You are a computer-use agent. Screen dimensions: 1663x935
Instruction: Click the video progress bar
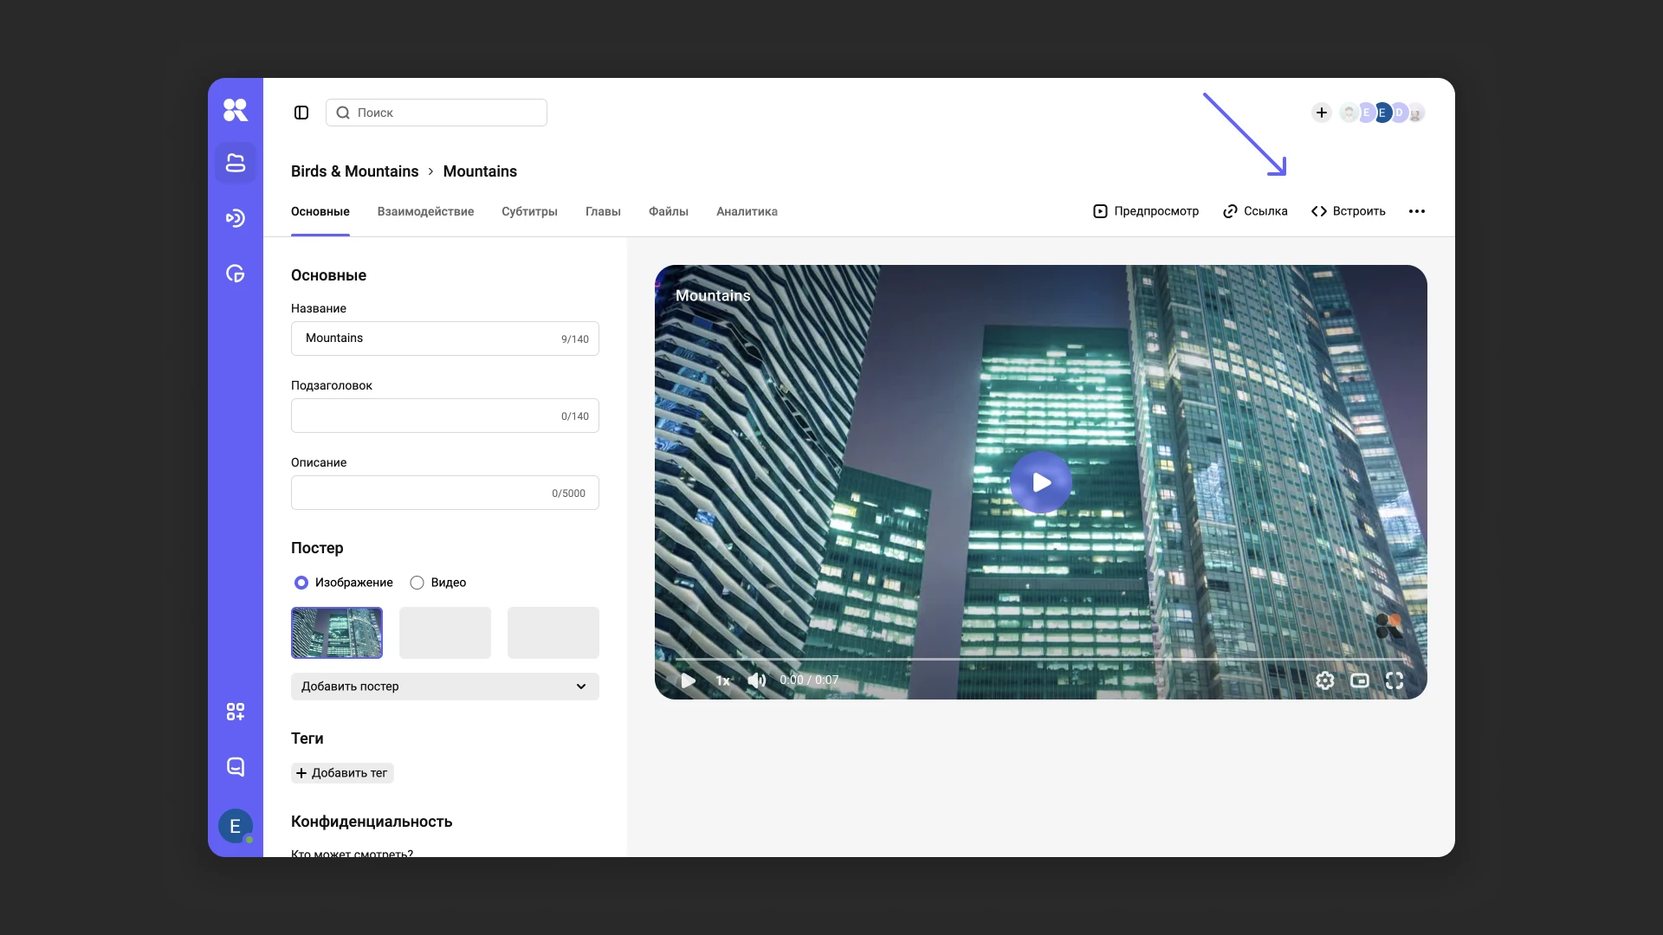click(x=1039, y=660)
